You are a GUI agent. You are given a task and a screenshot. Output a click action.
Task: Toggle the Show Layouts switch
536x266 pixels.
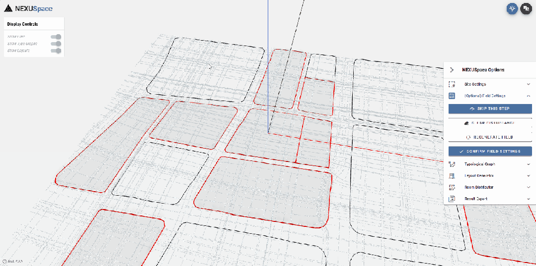(57, 51)
